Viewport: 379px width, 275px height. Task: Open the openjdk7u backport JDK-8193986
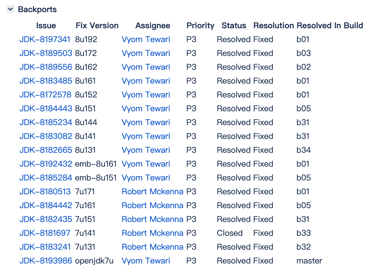(46, 261)
